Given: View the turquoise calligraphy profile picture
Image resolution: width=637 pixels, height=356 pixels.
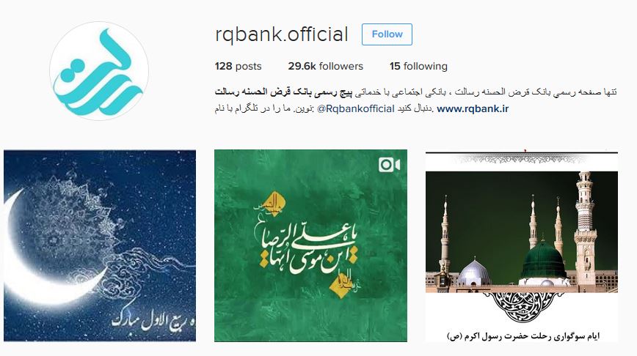Looking at the screenshot, I should (x=99, y=71).
